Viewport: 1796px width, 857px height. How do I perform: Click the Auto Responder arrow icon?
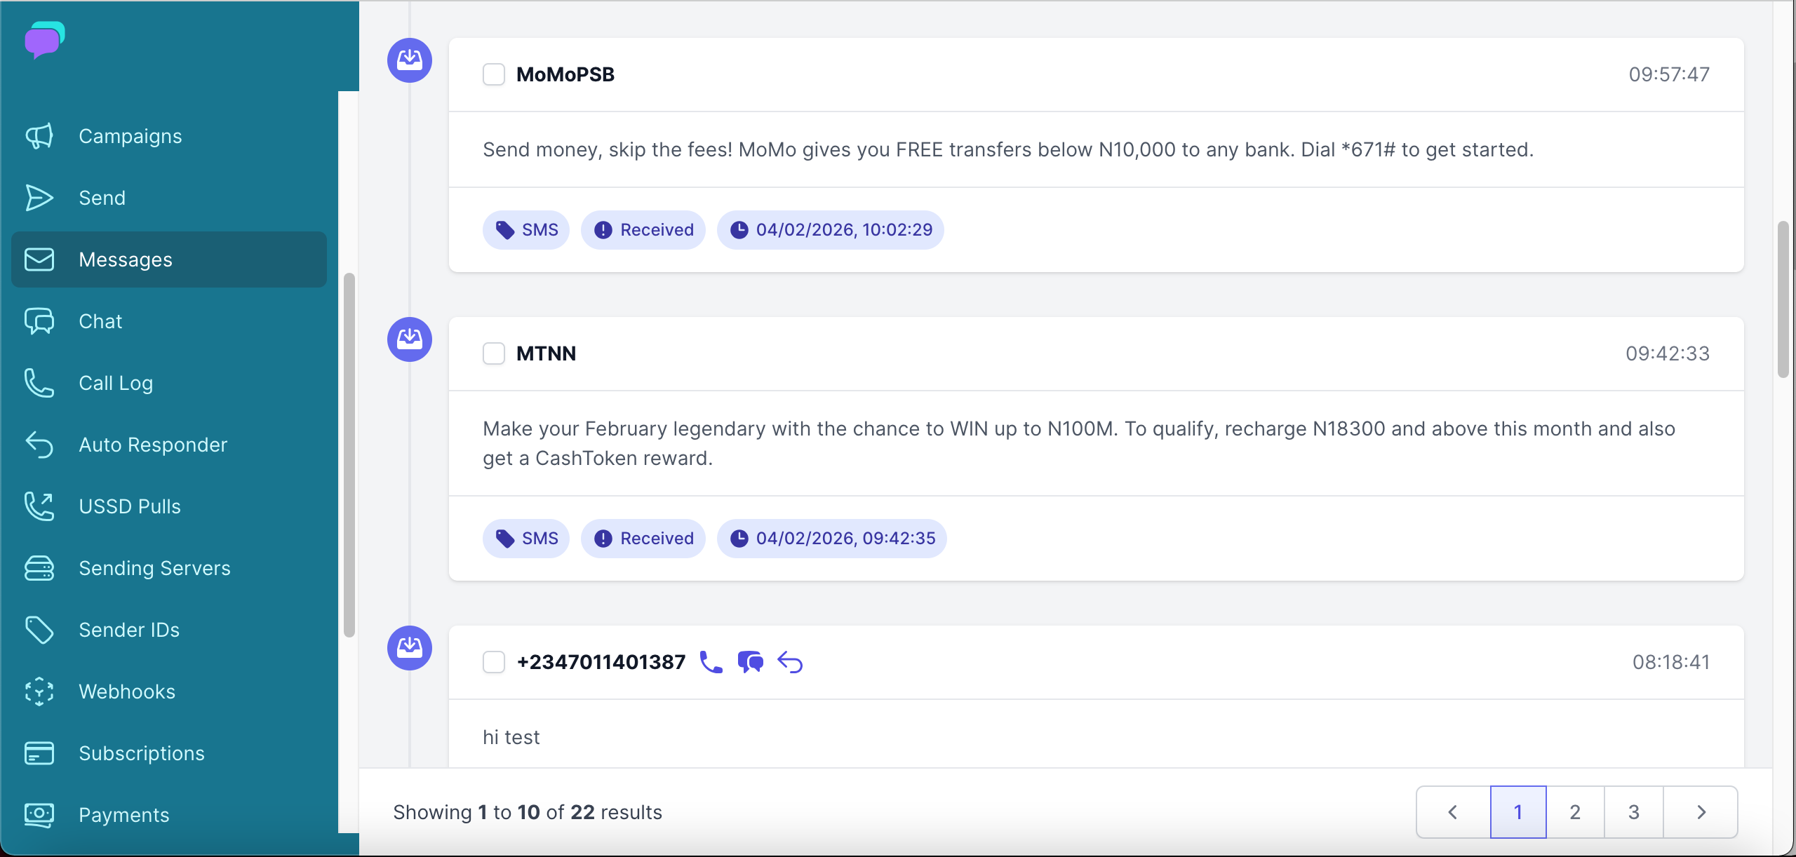(x=40, y=445)
